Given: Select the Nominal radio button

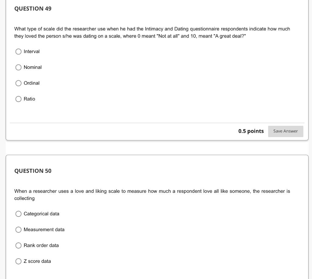Looking at the screenshot, I should (18, 67).
